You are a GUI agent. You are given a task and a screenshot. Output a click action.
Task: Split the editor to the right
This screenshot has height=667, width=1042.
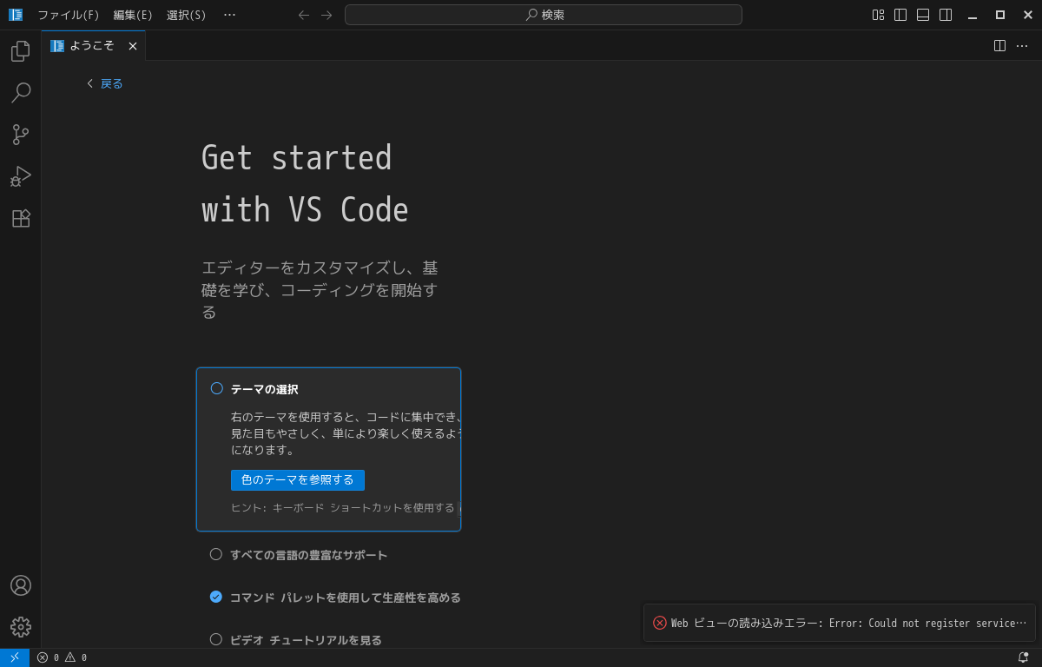click(999, 46)
